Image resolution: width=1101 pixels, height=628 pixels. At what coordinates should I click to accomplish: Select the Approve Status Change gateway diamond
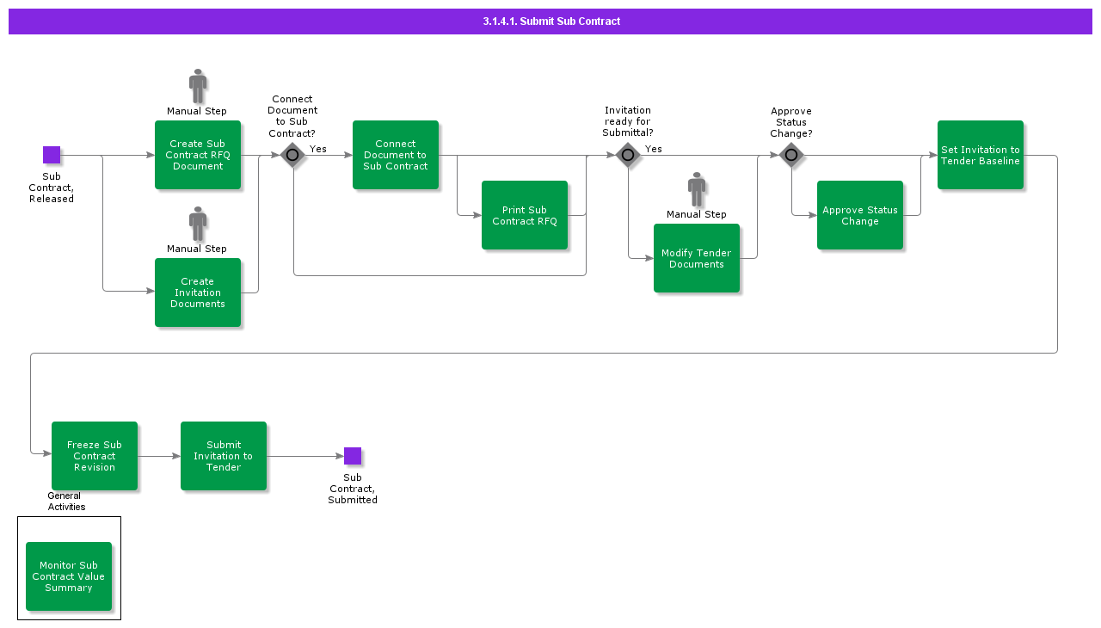[791, 155]
